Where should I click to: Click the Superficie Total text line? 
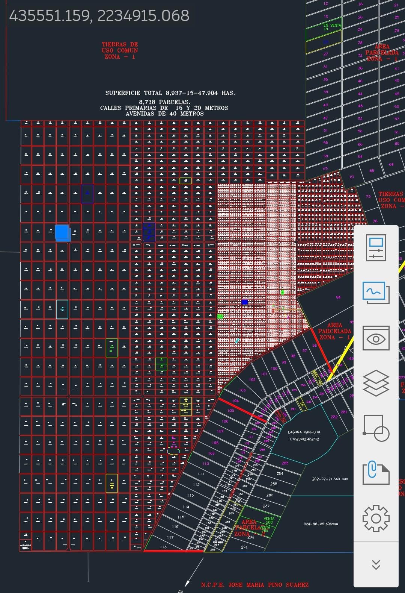tap(170, 93)
